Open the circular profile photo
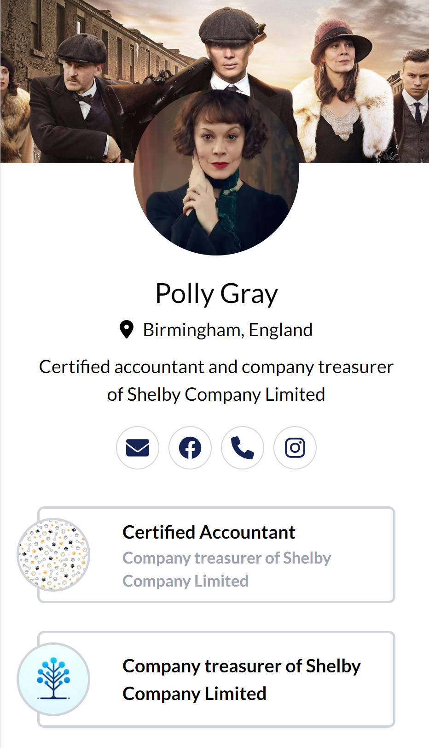The height and width of the screenshot is (748, 429). (x=216, y=173)
